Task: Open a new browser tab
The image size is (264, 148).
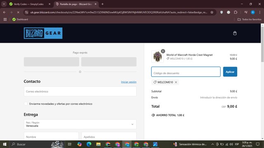Action: (x=102, y=4)
